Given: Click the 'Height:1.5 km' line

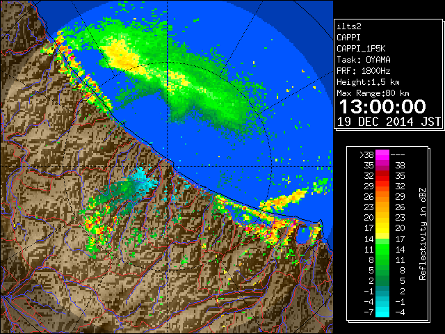Looking at the screenshot, I should click(x=368, y=82).
